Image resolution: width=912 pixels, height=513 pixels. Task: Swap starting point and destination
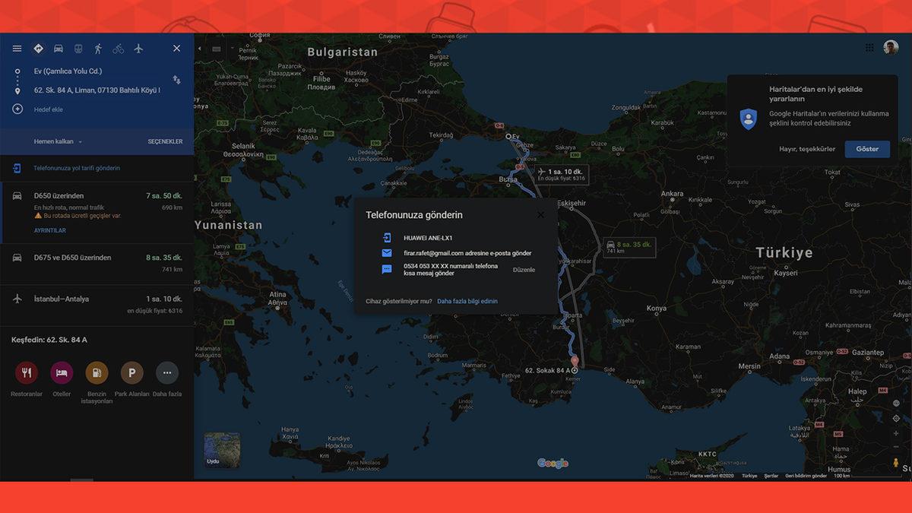coord(176,79)
